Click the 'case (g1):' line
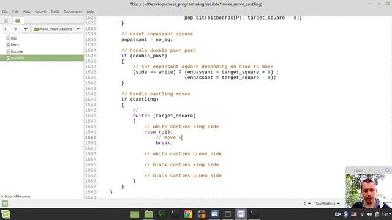Screen dimensions: 392x220 159,132
